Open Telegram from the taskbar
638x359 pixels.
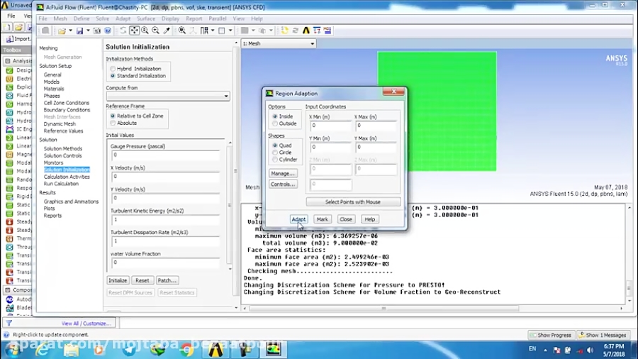[129, 349]
